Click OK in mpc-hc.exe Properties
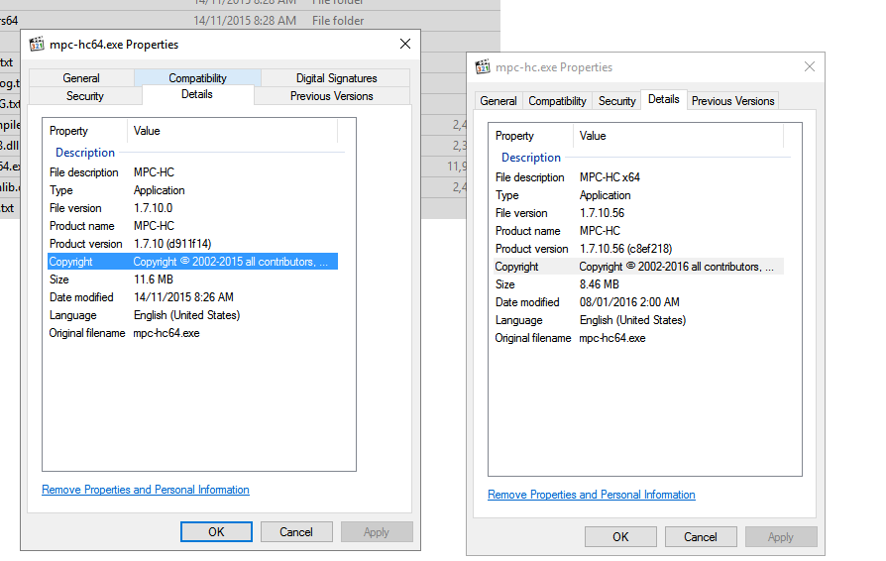This screenshot has height=561, width=886. pos(620,537)
